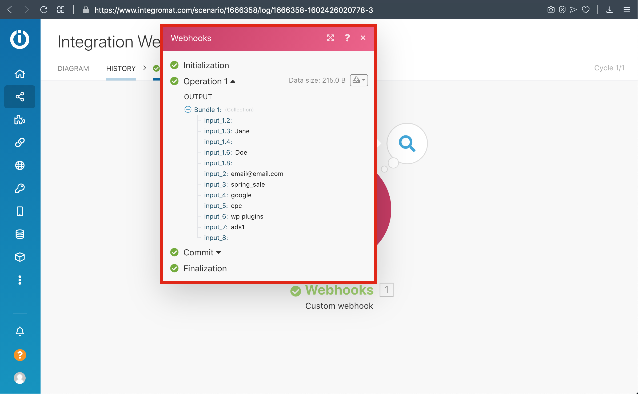Open Webhooks globe icon in sidebar
The height and width of the screenshot is (394, 638).
click(20, 166)
